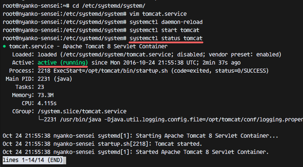Click the 'lines 1-14/14 (END)' pager indicator
303x167 pixels.
[34, 160]
